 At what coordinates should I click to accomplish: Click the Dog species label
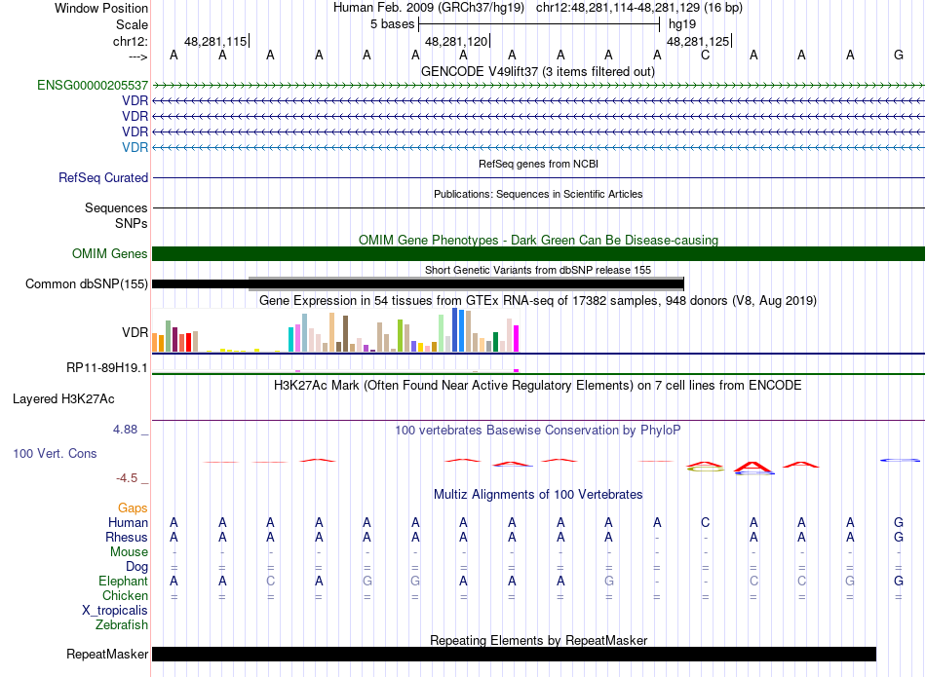point(136,567)
